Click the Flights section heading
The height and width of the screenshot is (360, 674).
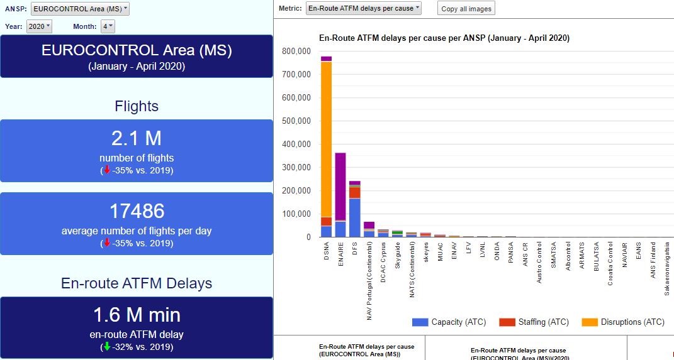[x=137, y=106]
